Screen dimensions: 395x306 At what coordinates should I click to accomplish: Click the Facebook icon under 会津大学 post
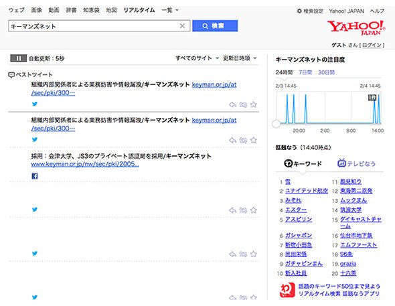[x=35, y=176]
